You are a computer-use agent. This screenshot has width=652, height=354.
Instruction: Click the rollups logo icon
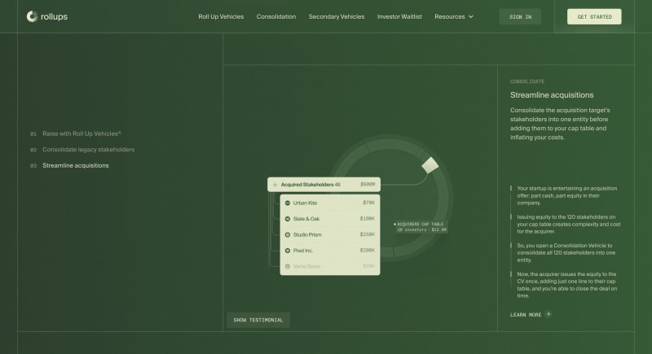click(x=32, y=16)
